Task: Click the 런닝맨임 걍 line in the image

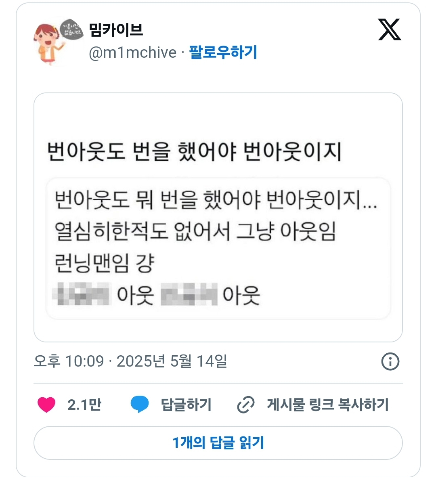Action: [x=105, y=264]
